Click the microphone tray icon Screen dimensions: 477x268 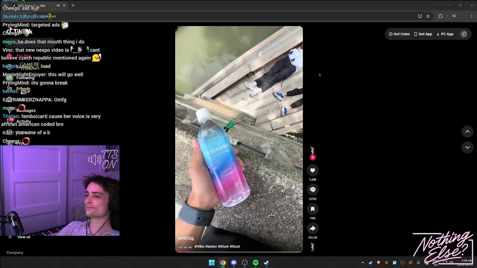(x=418, y=263)
